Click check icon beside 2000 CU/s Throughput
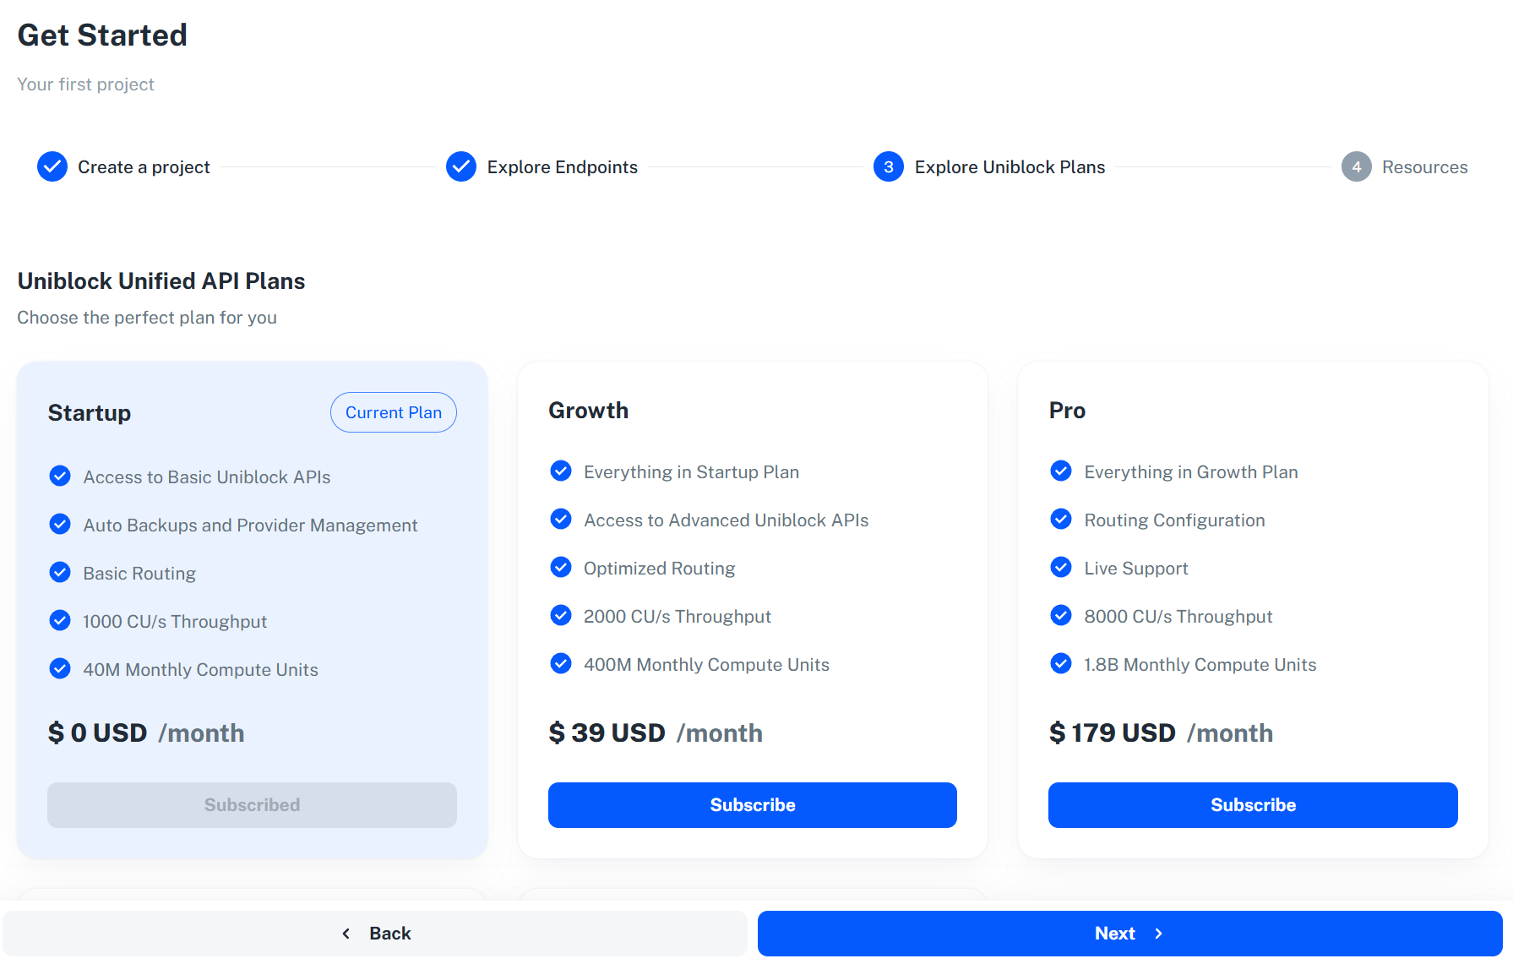 coord(561,615)
